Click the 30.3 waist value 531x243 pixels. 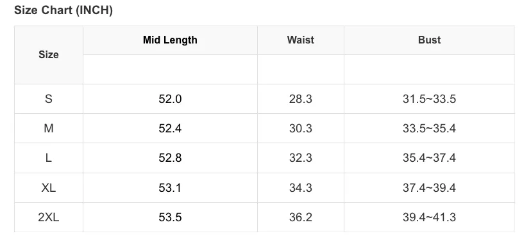(x=300, y=129)
